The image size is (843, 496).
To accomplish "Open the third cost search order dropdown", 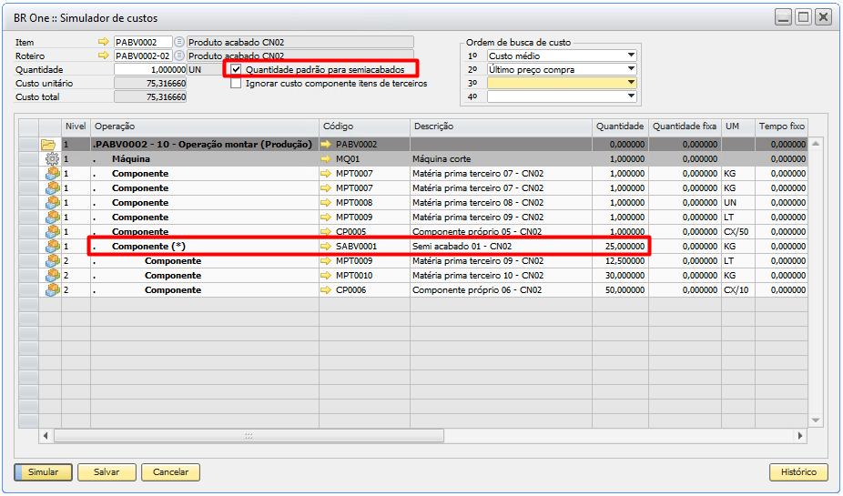I will (x=631, y=83).
